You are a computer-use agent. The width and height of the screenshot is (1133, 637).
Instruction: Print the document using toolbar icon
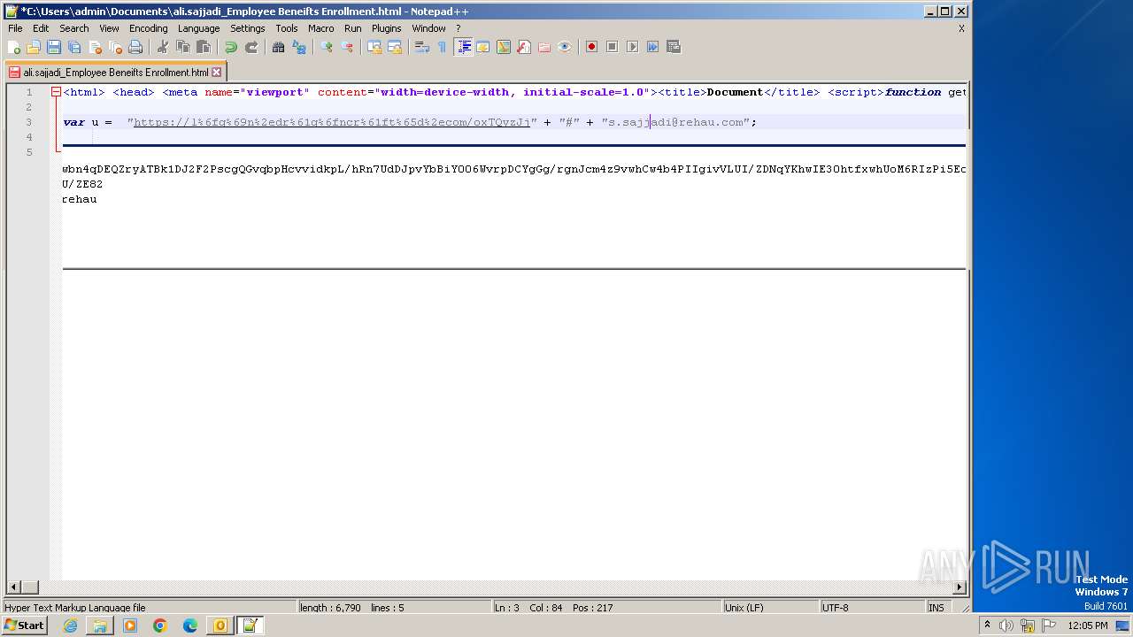click(x=135, y=47)
